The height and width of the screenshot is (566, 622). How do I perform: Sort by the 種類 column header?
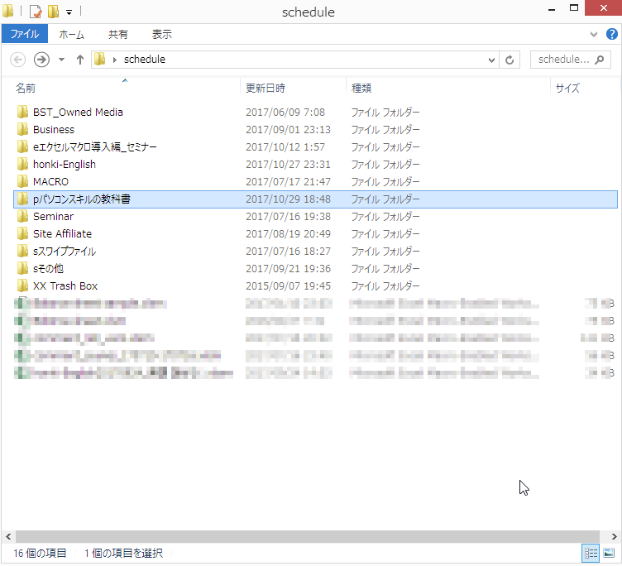pos(448,88)
